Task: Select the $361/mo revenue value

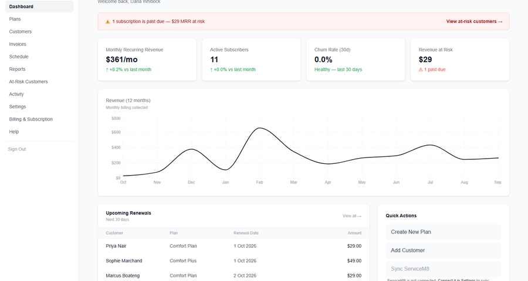Action: 121,60
